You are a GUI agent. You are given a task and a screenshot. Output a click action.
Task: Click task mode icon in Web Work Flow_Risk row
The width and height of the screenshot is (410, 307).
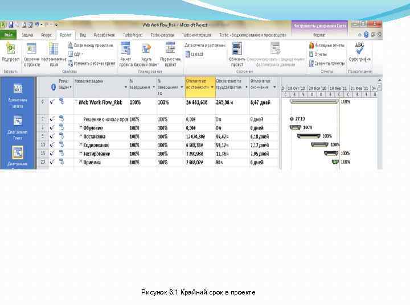[61, 101]
